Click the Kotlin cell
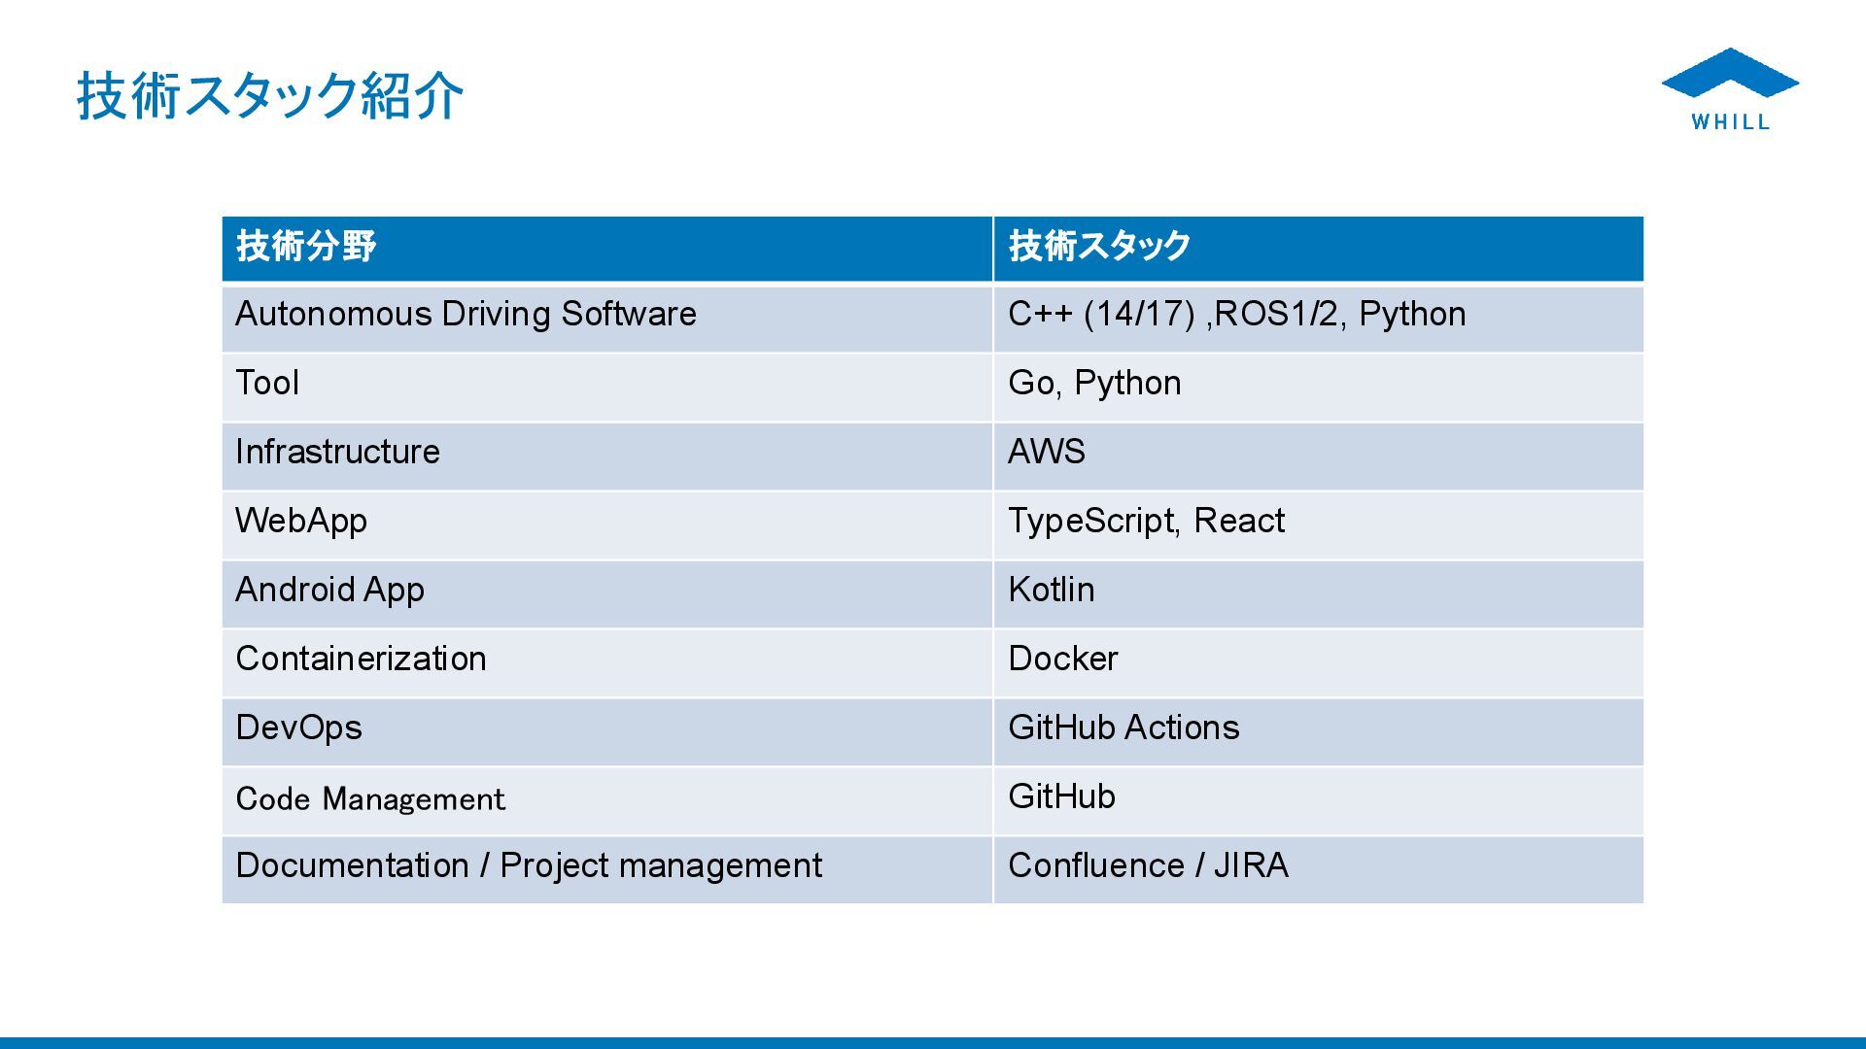Viewport: 1866px width, 1049px height. point(1052,591)
